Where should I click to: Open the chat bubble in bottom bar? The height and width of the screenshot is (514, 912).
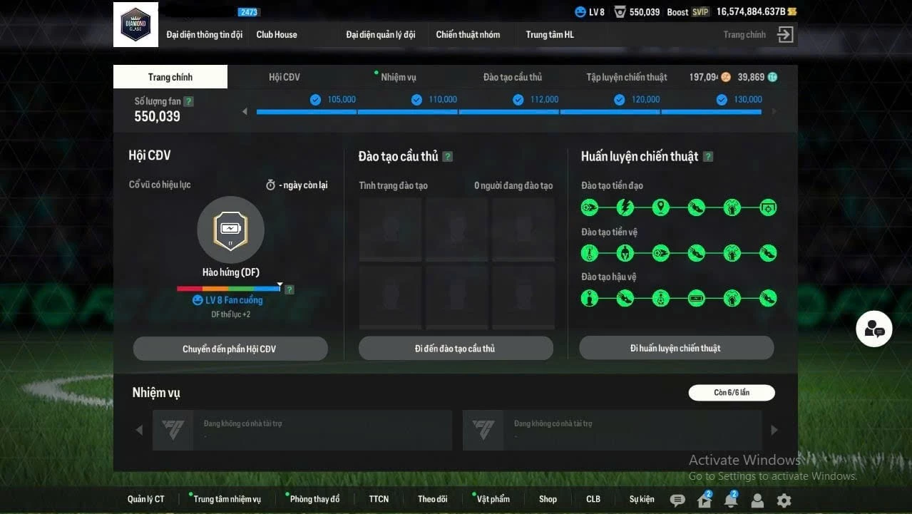[677, 500]
